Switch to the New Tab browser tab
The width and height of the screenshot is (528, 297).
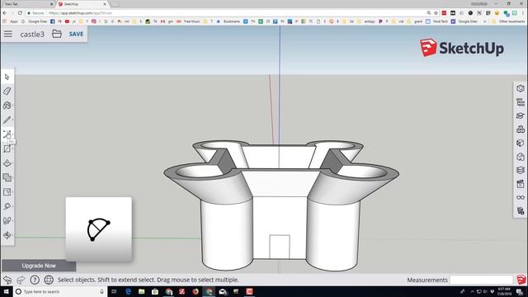click(28, 4)
